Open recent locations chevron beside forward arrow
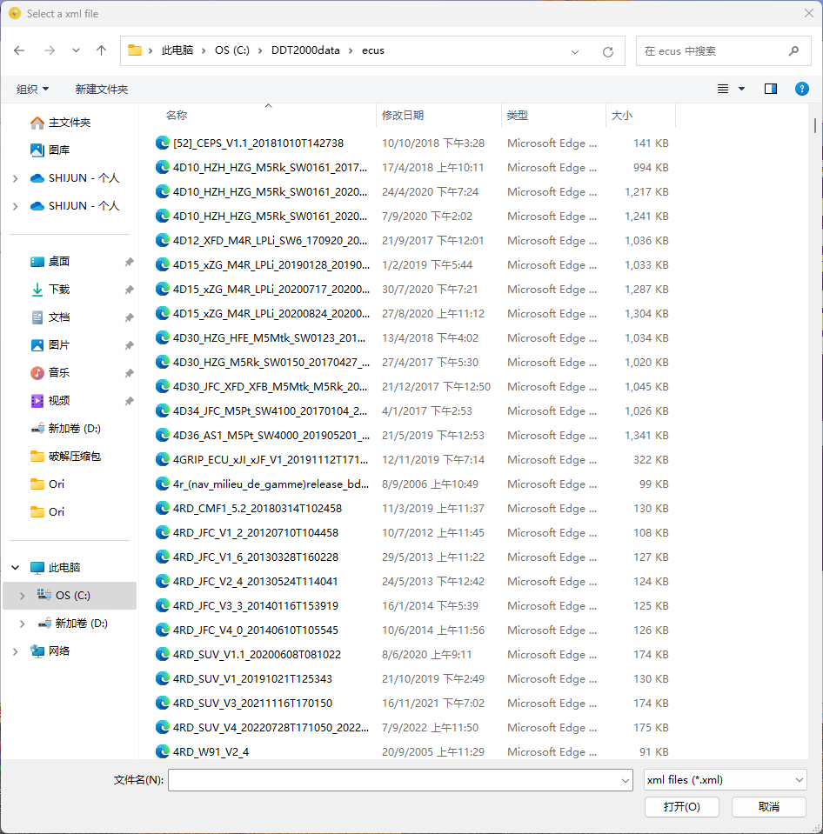Viewport: 823px width, 834px height. coord(76,50)
